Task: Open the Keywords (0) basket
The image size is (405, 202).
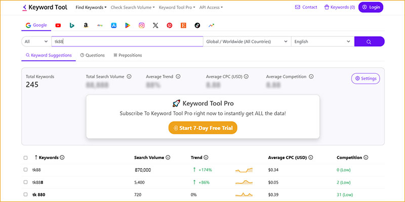Action: (339, 7)
